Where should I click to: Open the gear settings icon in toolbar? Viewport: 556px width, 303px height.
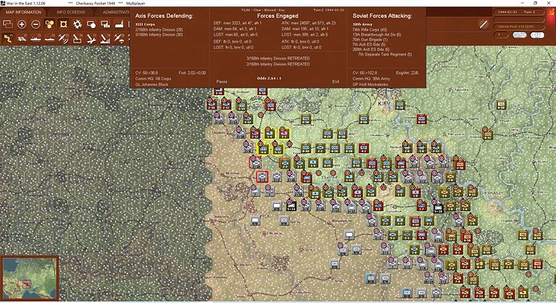tap(77, 24)
